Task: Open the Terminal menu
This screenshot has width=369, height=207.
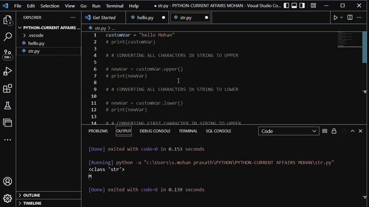Action: coord(115,6)
